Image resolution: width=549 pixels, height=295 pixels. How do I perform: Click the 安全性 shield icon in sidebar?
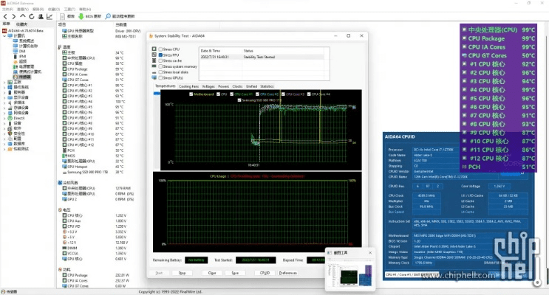pyautogui.click(x=10, y=133)
